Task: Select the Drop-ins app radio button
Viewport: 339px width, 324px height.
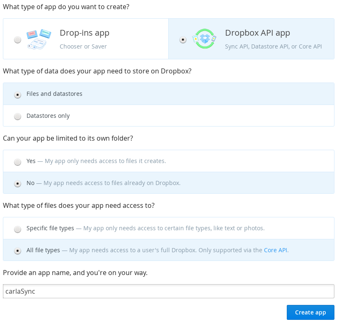Action: coord(17,39)
